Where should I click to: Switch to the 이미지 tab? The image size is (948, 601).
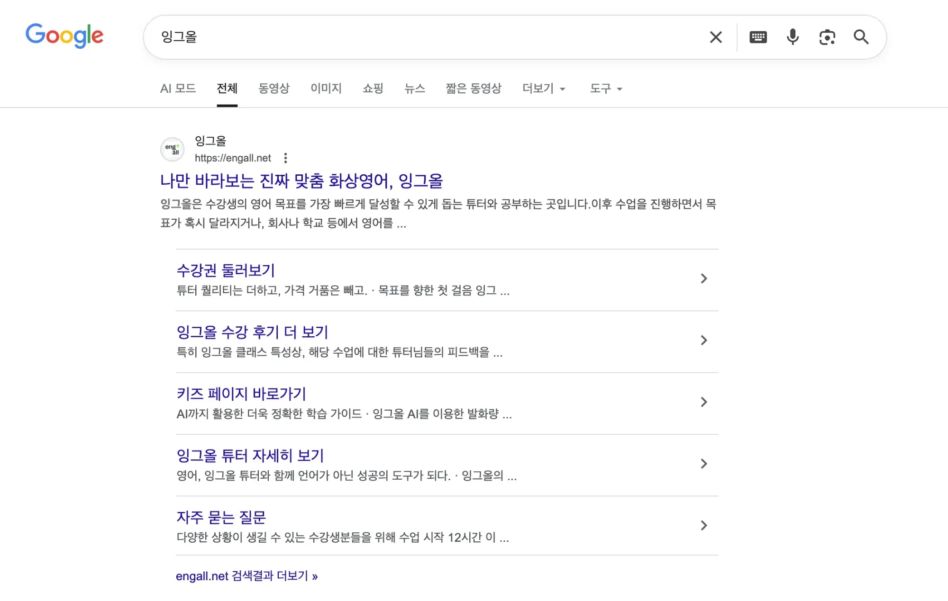point(326,89)
